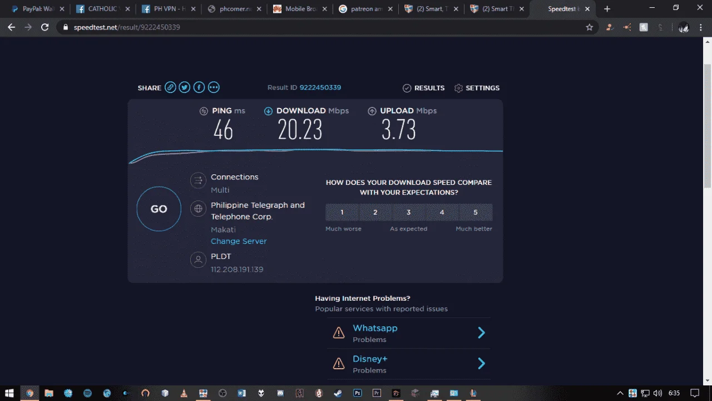Open File Explorer from the taskbar

tap(49, 393)
